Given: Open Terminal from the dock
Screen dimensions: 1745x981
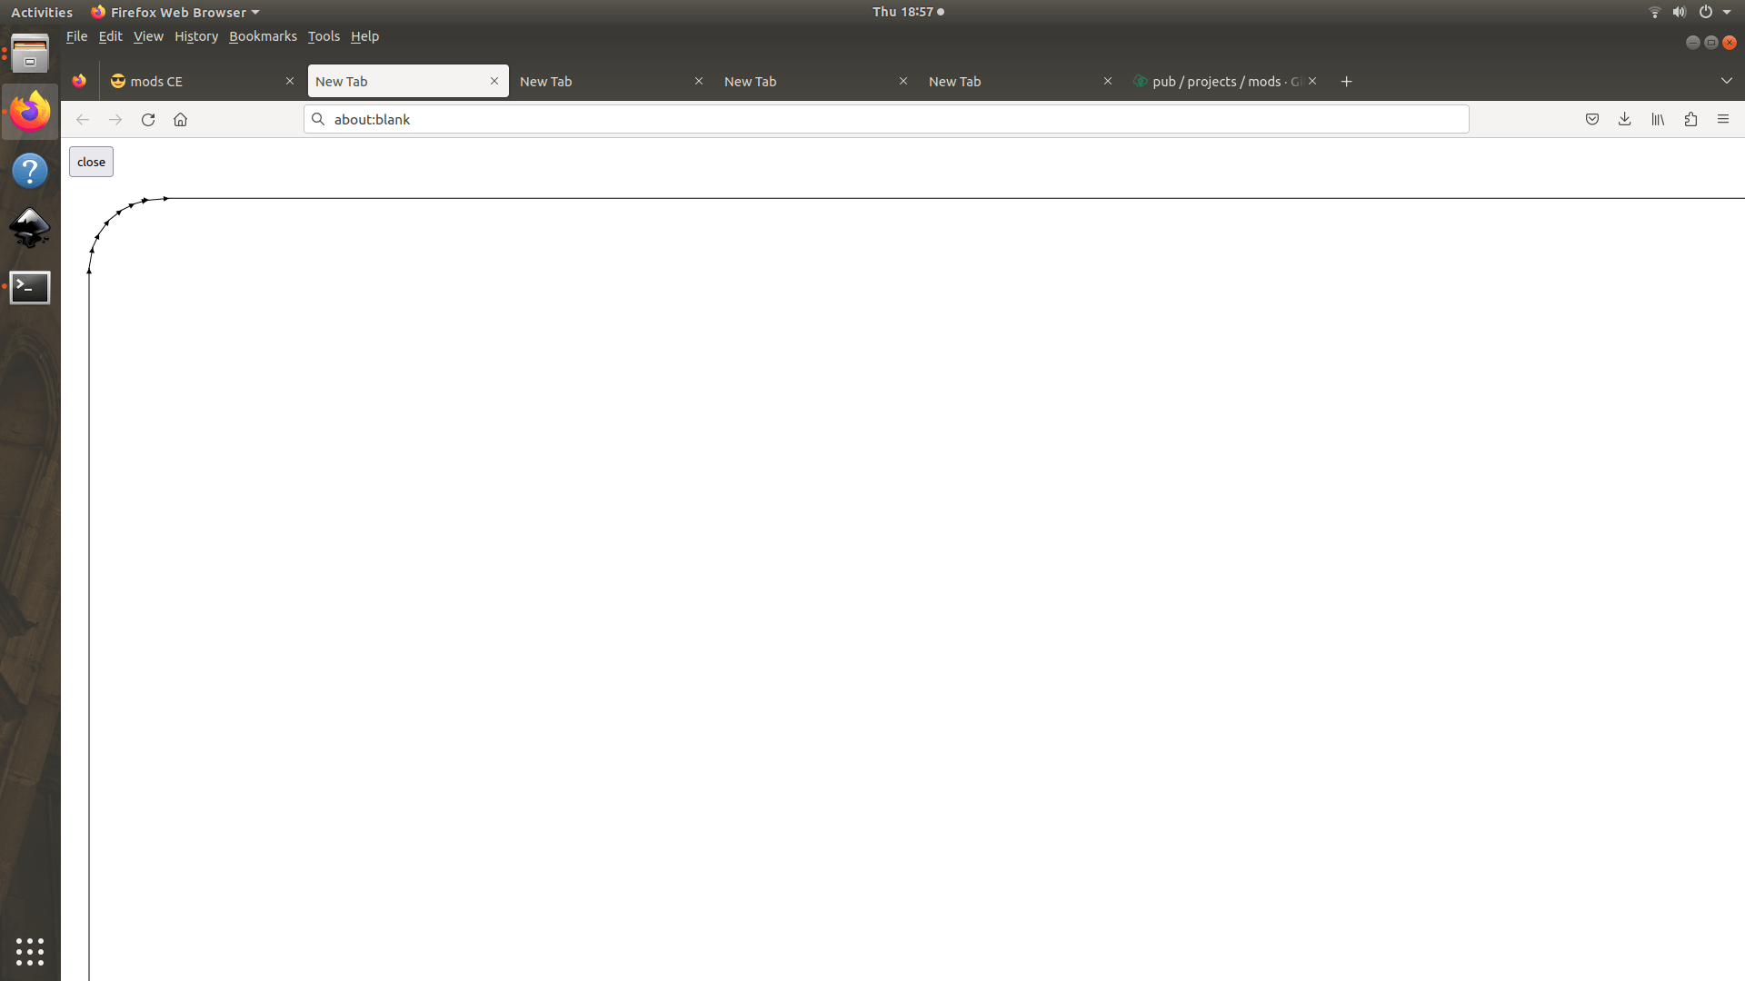Looking at the screenshot, I should tap(30, 287).
